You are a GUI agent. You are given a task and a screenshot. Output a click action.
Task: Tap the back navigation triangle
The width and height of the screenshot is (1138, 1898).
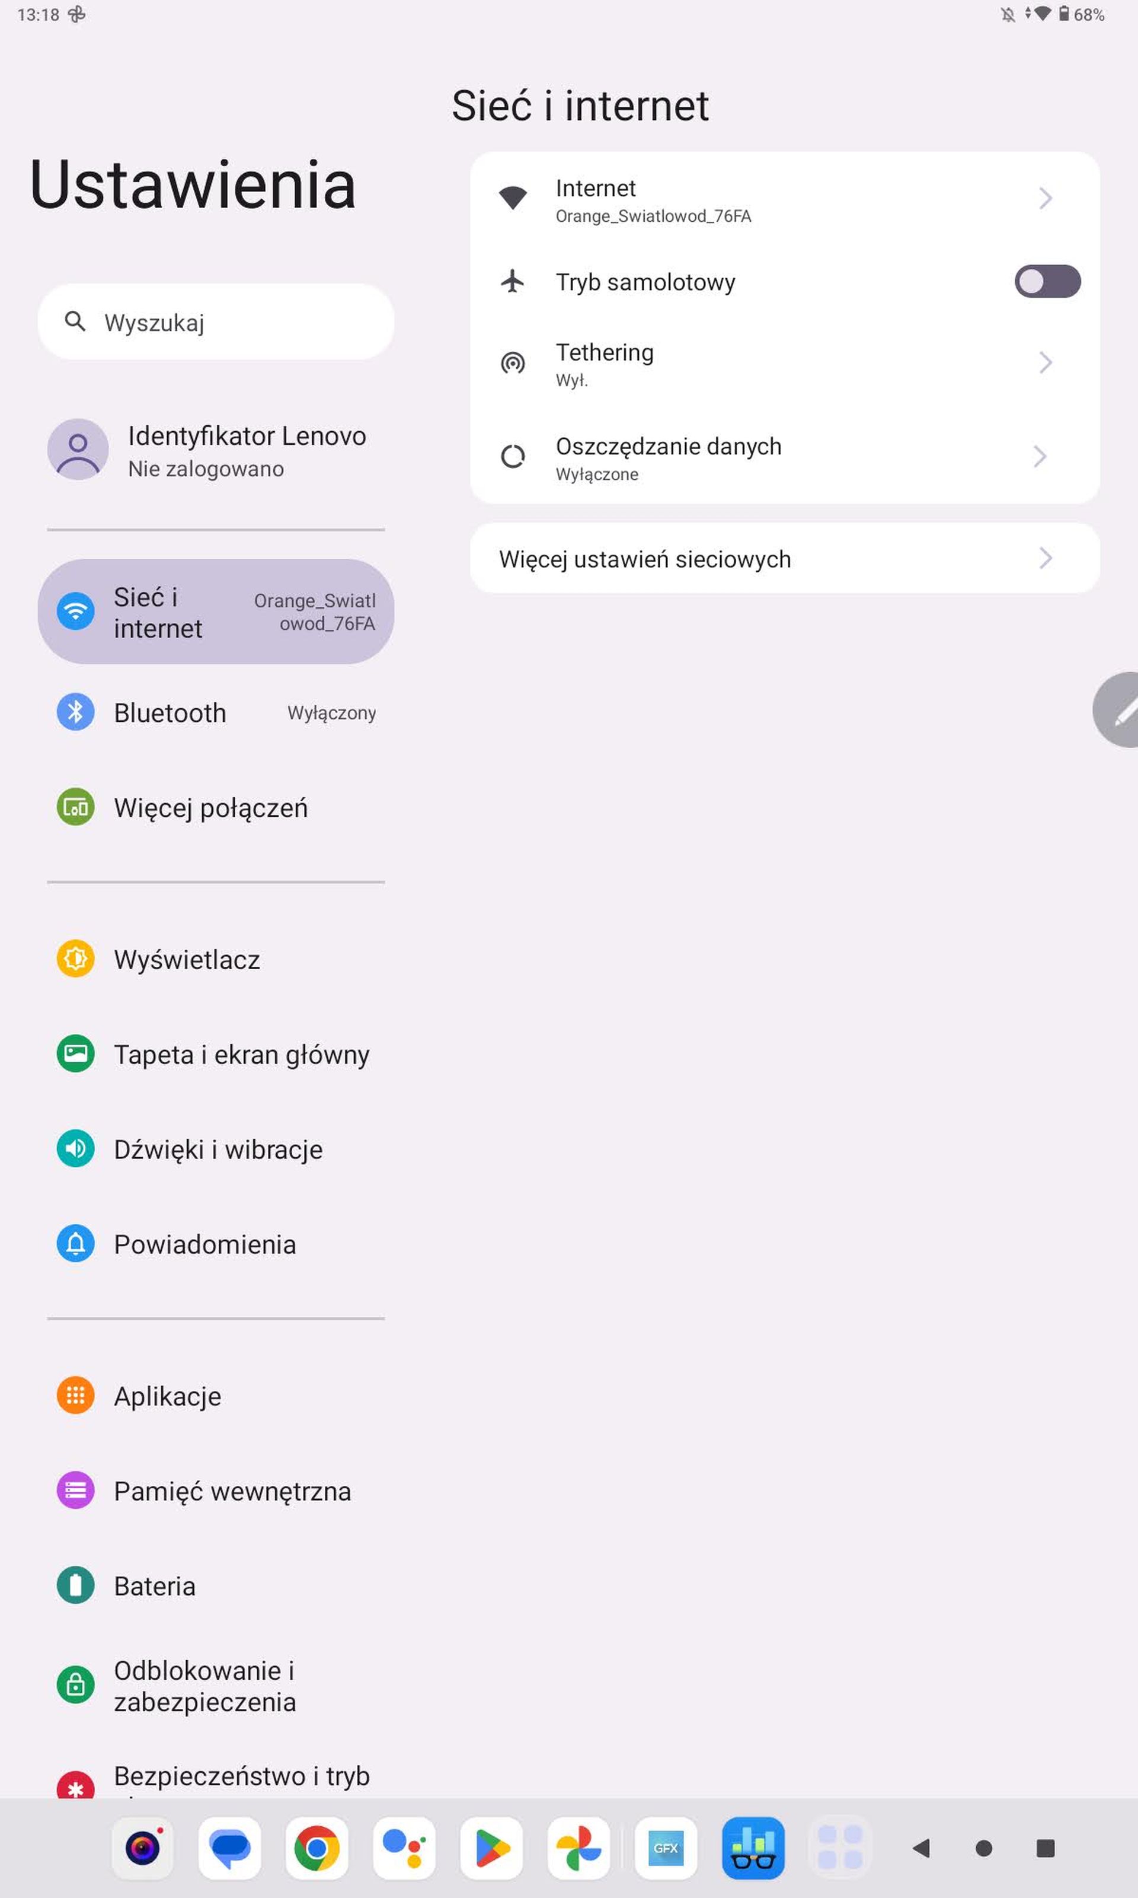(x=921, y=1848)
